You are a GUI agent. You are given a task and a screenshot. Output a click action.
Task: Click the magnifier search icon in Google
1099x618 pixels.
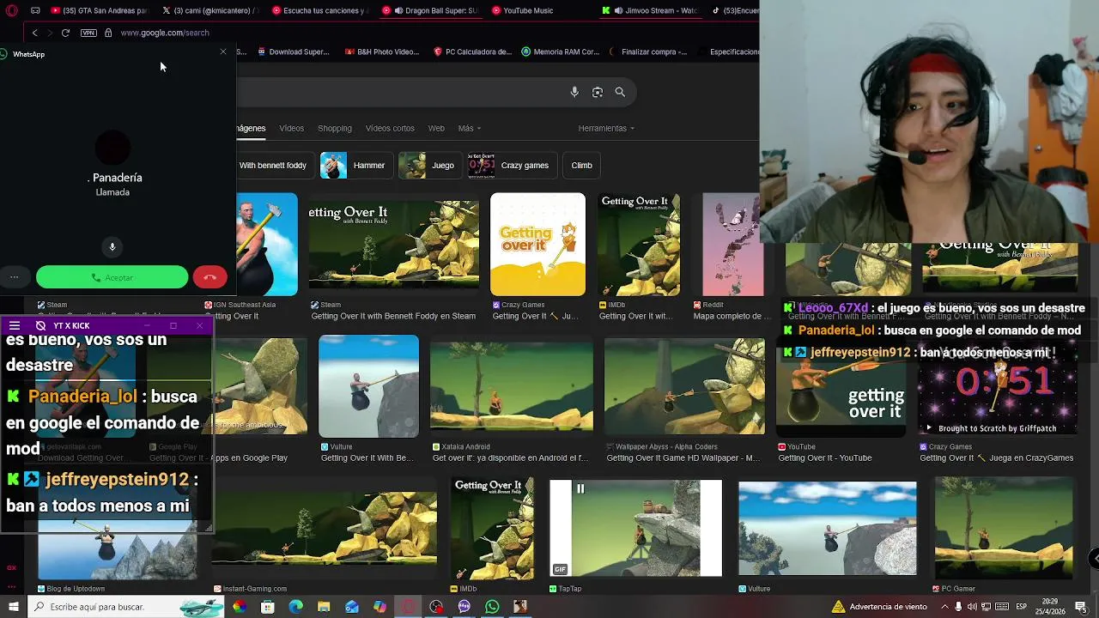620,92
